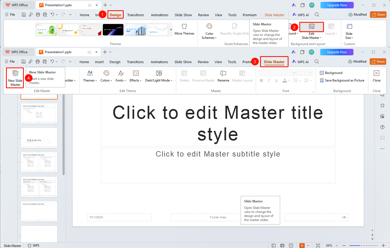Toggle Underline formatting in Font group
This screenshot has height=248, width=390.
pos(276,80)
